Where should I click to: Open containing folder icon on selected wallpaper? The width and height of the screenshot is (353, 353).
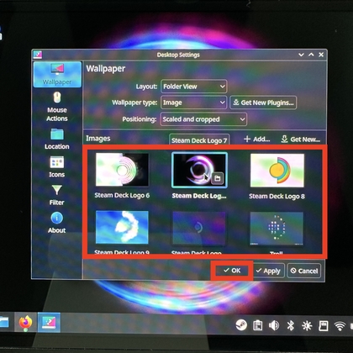click(218, 178)
